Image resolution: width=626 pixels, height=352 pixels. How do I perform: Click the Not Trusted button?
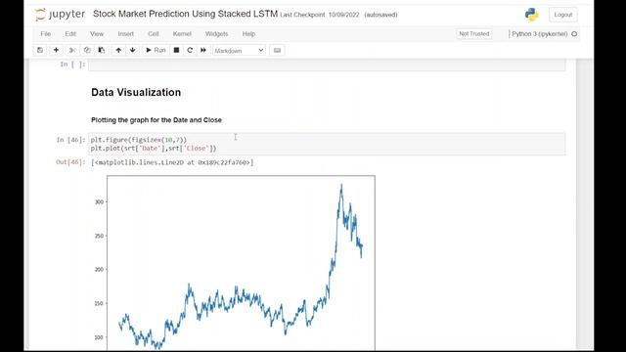[473, 34]
